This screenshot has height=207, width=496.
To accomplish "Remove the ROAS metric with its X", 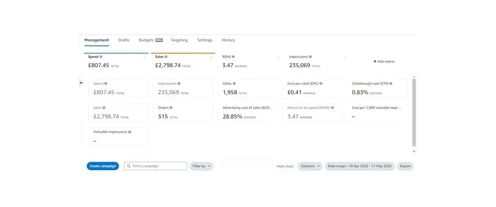I will point(278,57).
